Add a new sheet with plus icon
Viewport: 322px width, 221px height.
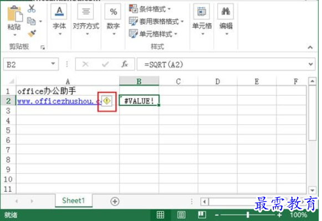115,201
